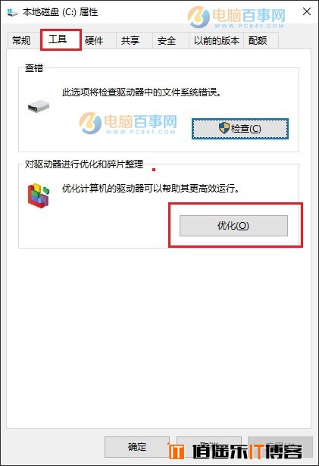Click the 查错 group label
This screenshot has width=319, height=466.
pos(34,68)
